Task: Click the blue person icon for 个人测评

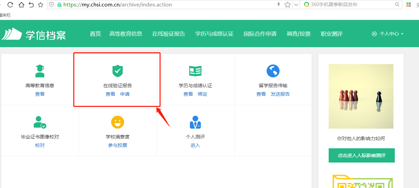Action: click(x=195, y=122)
